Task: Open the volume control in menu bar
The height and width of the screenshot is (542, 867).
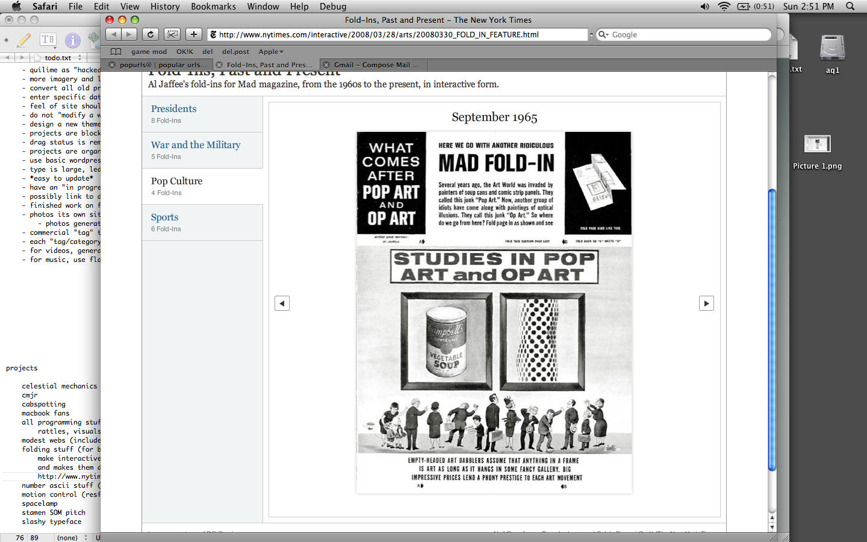Action: tap(704, 6)
